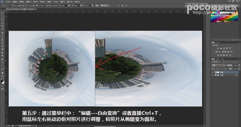Select the Path Selection tool
241x127 pixels.
coord(2,66)
